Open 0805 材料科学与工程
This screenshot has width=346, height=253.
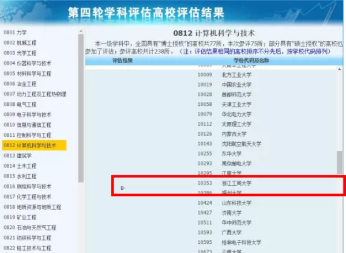tap(27, 74)
